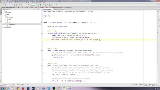
Task: Select the layout folder in project tree
Action: coord(10,19)
